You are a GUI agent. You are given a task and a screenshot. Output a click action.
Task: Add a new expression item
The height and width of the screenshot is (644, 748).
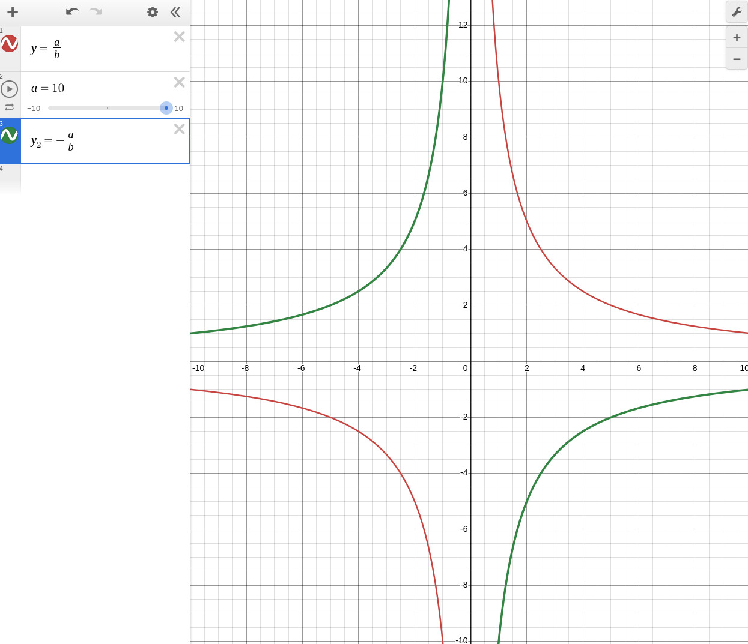[x=13, y=12]
